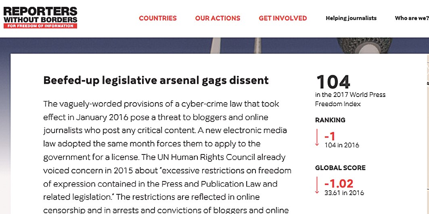Screen dimensions: 429x214
Task: Click the red -1 ranking change value
Action: (x=330, y=136)
